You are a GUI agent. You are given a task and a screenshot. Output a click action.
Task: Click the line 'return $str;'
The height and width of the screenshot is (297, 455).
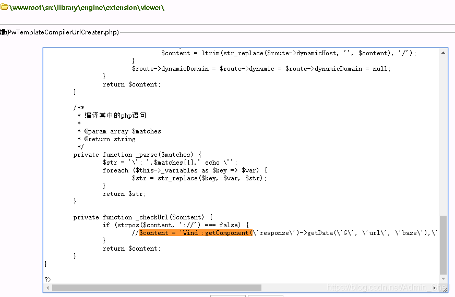[124, 193]
